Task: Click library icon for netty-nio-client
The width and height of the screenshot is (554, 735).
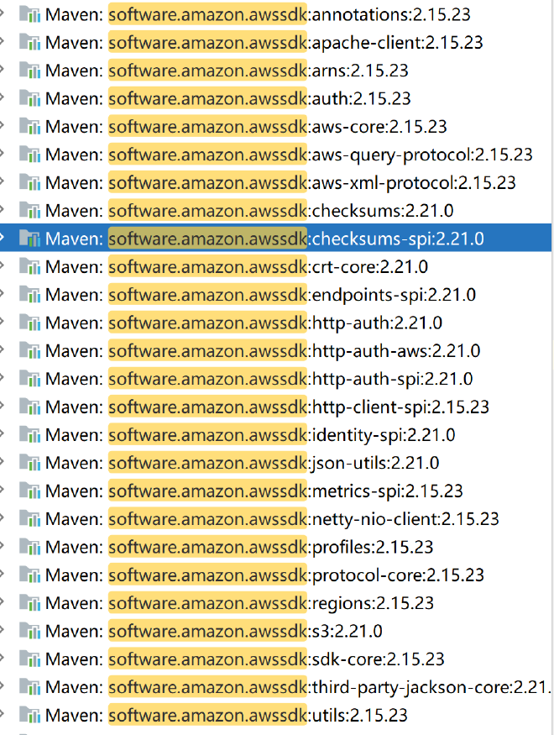Action: pos(29,518)
